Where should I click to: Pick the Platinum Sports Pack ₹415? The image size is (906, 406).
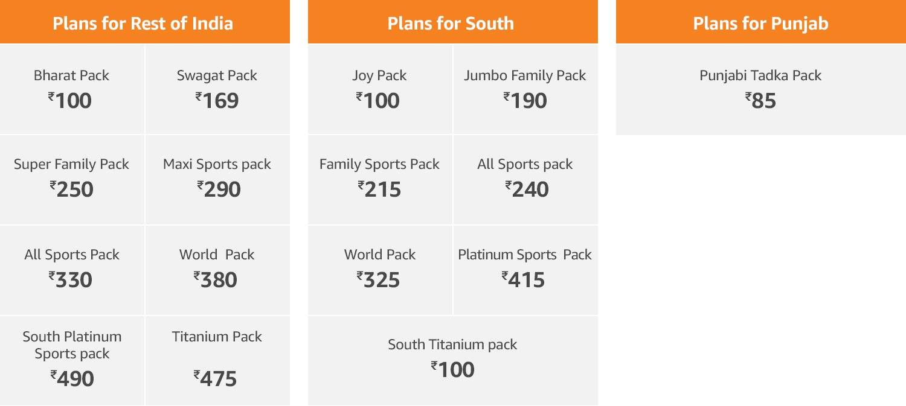[x=525, y=270]
